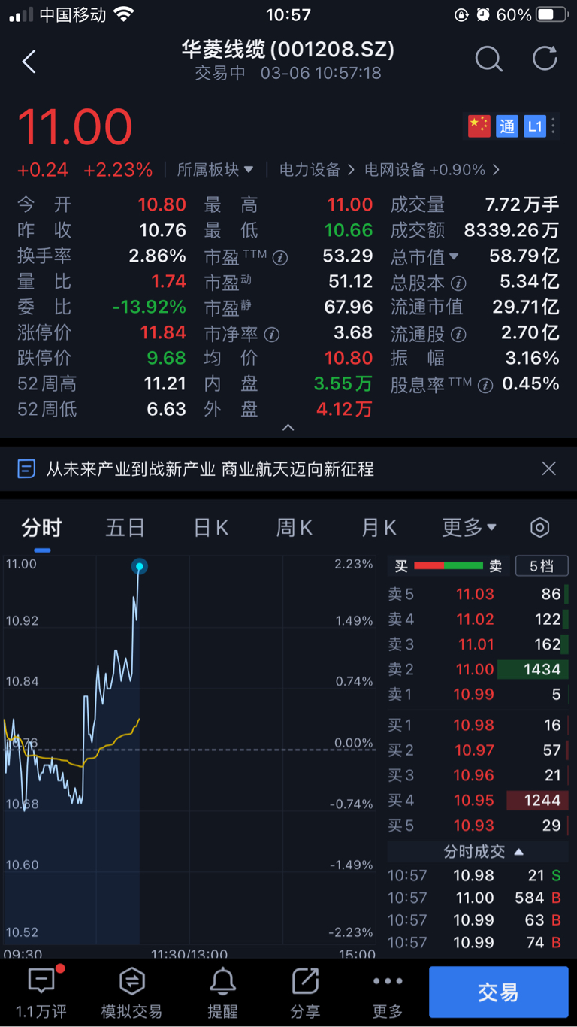This screenshot has height=1027, width=577.
Task: Select 买1 10.98 bid row
Action: [x=478, y=726]
